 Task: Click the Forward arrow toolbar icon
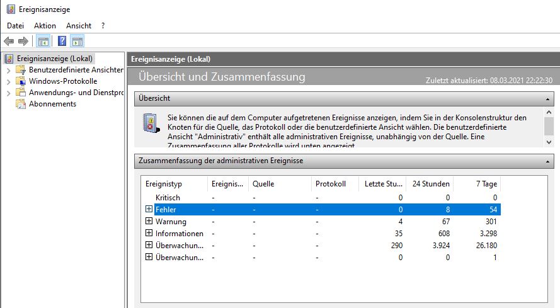23,42
